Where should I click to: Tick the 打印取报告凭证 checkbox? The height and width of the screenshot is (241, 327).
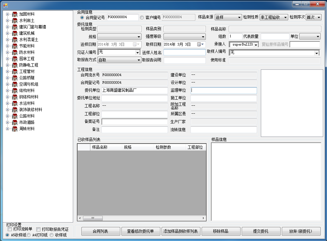(38, 229)
